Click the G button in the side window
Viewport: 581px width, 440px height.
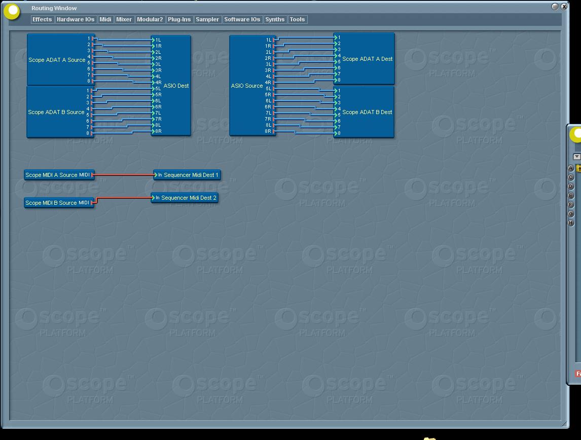571,214
